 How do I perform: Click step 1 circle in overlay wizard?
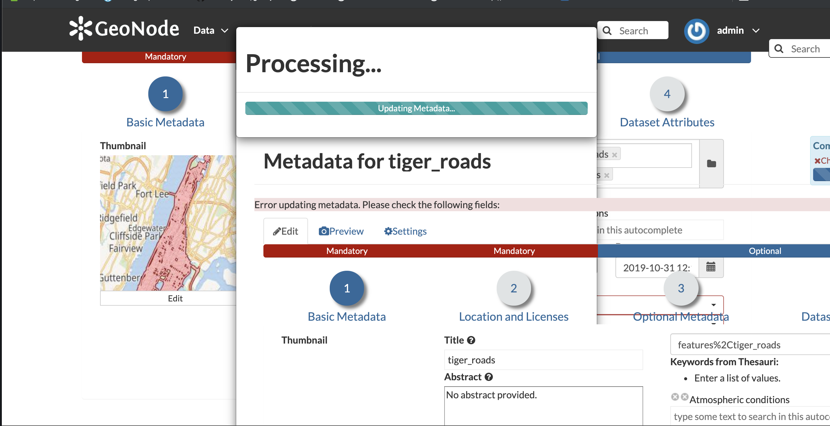point(347,288)
